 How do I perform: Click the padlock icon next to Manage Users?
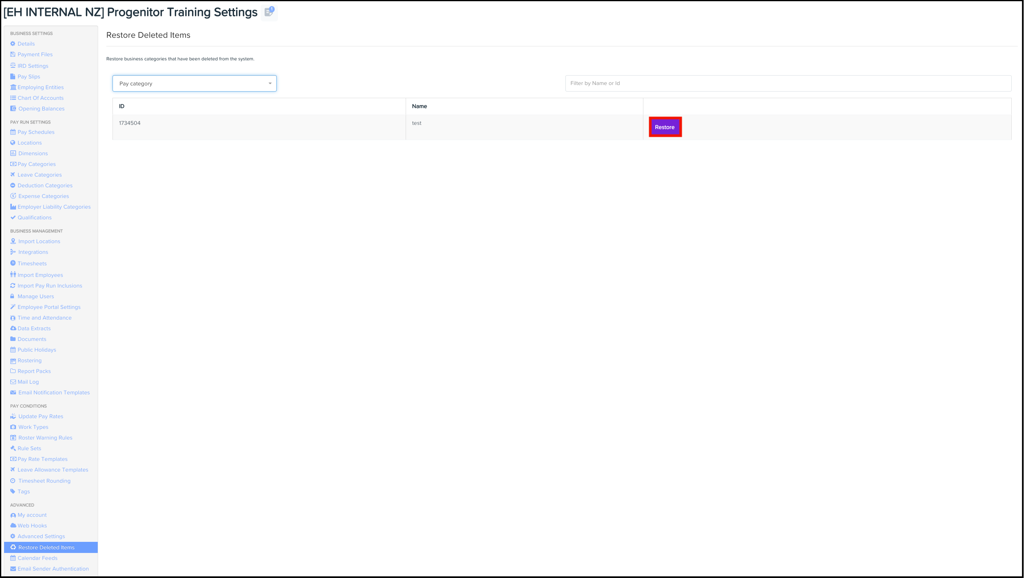pyautogui.click(x=12, y=296)
